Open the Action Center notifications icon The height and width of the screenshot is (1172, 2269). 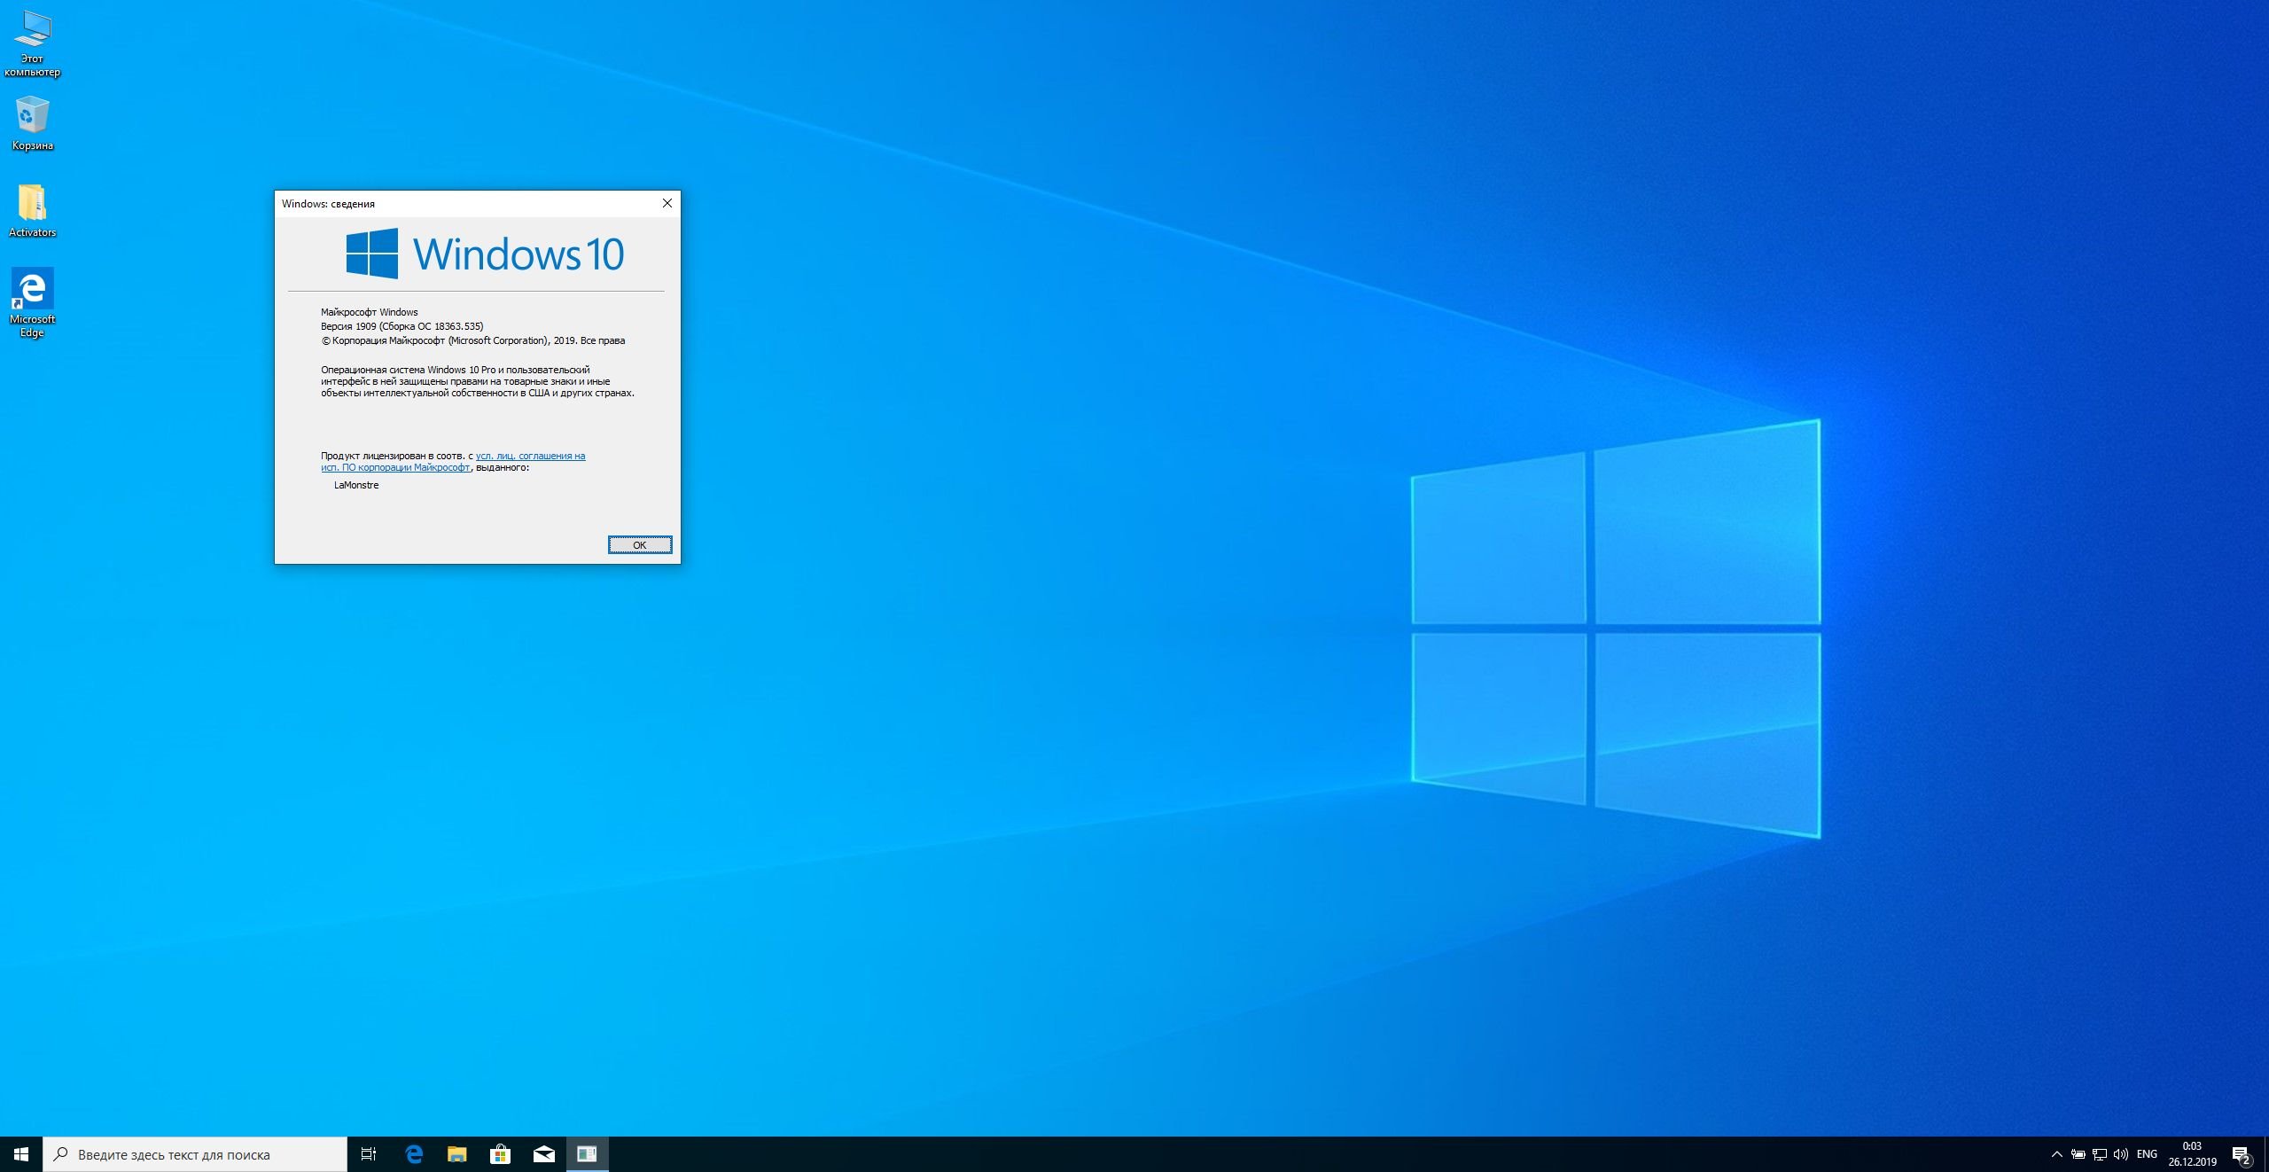point(2241,1154)
